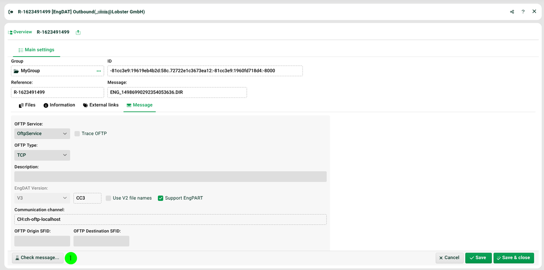Click the Save button
Viewport: 544px width, 270px height.
pyautogui.click(x=478, y=258)
